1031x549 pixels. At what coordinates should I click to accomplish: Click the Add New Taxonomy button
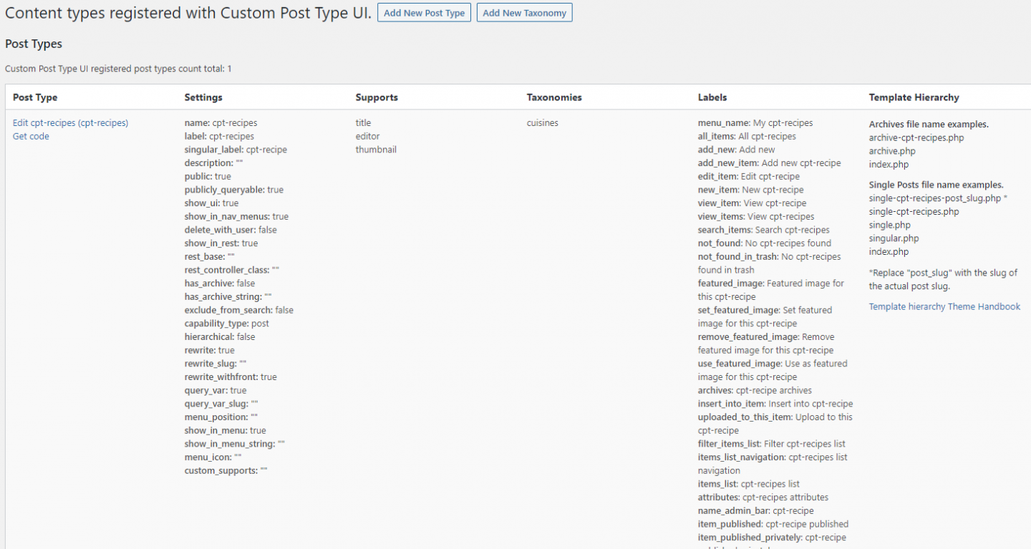coord(524,13)
